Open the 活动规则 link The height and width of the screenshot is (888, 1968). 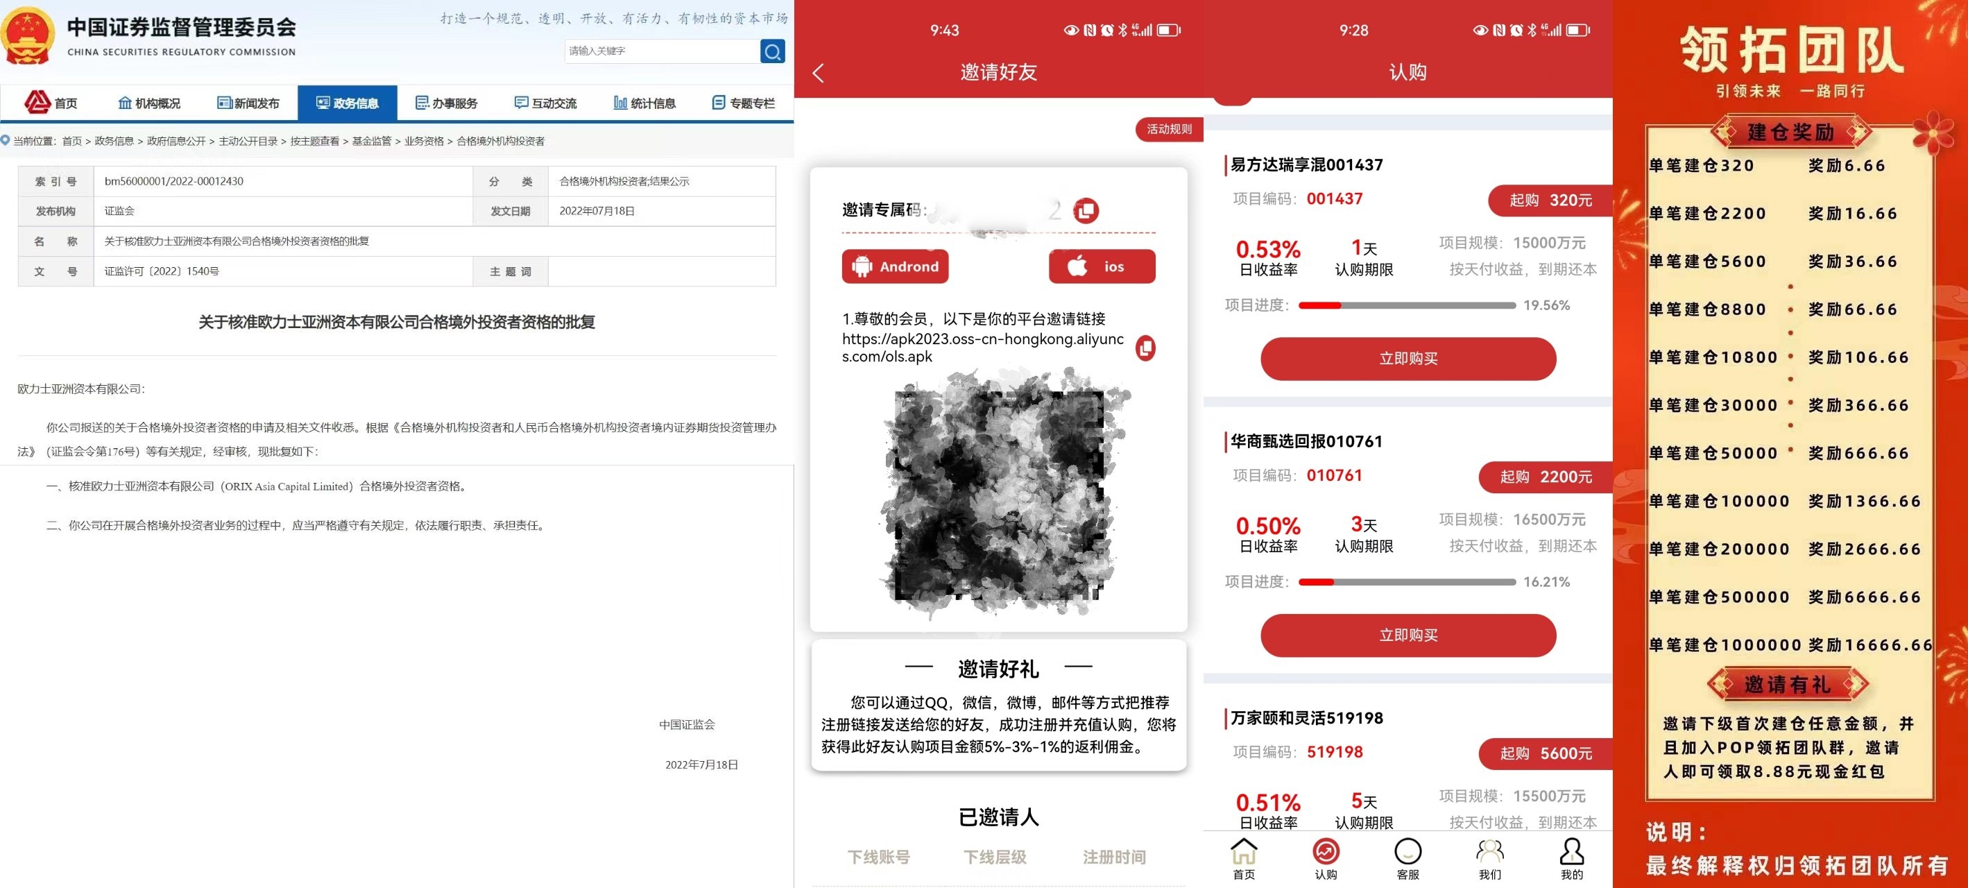1169,129
